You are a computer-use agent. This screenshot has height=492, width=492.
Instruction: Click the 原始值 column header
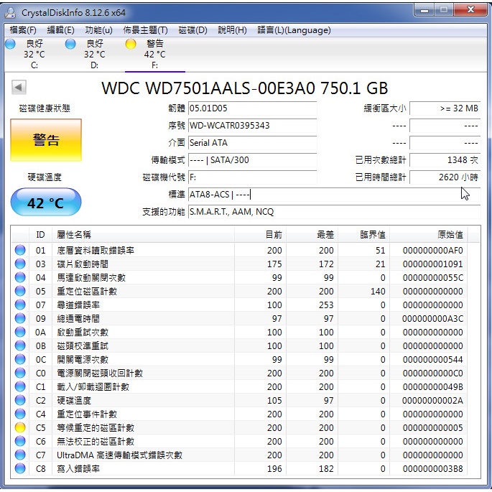point(450,235)
